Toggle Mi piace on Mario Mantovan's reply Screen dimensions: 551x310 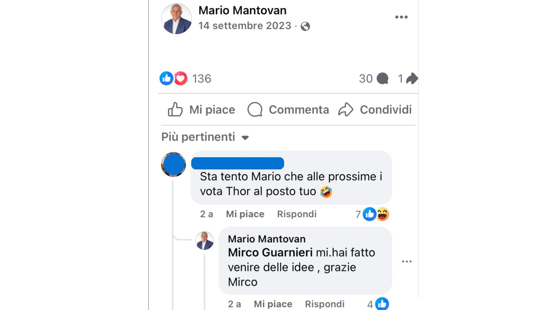(273, 304)
